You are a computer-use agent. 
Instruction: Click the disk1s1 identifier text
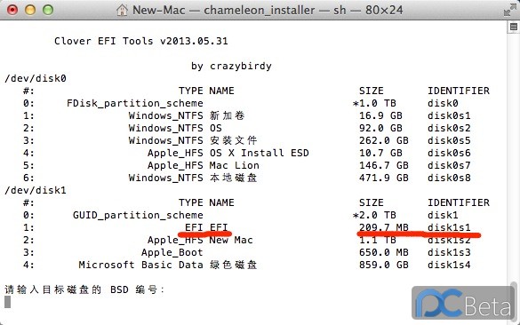click(x=449, y=227)
